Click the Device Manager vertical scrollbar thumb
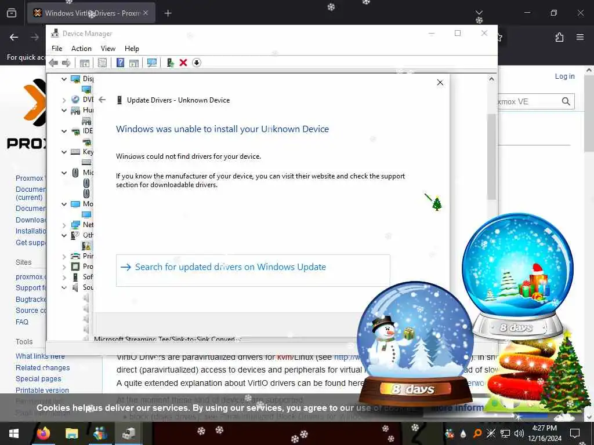 pyautogui.click(x=491, y=156)
